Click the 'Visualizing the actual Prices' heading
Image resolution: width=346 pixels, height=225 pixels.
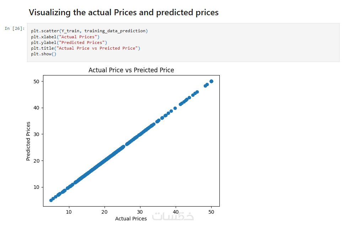(123, 13)
